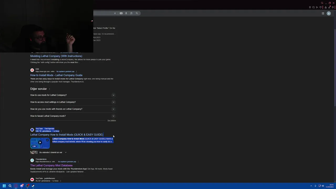Click the justintheoreo YouTube favicon
The width and height of the screenshot is (336, 189).
pyautogui.click(x=32, y=180)
